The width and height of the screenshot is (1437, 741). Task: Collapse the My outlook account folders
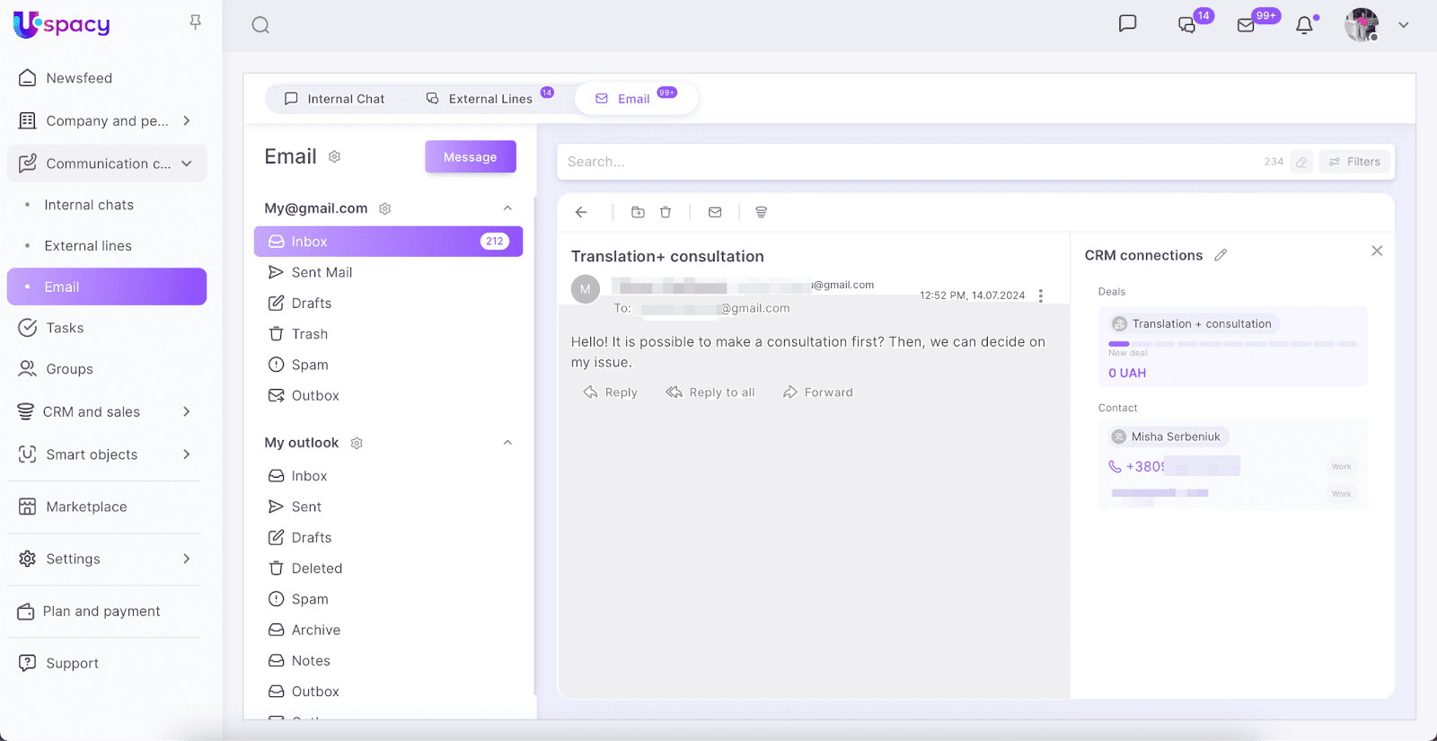pyautogui.click(x=507, y=443)
